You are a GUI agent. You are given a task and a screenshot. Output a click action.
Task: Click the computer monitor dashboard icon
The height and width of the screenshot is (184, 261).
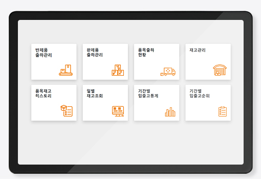118,111
